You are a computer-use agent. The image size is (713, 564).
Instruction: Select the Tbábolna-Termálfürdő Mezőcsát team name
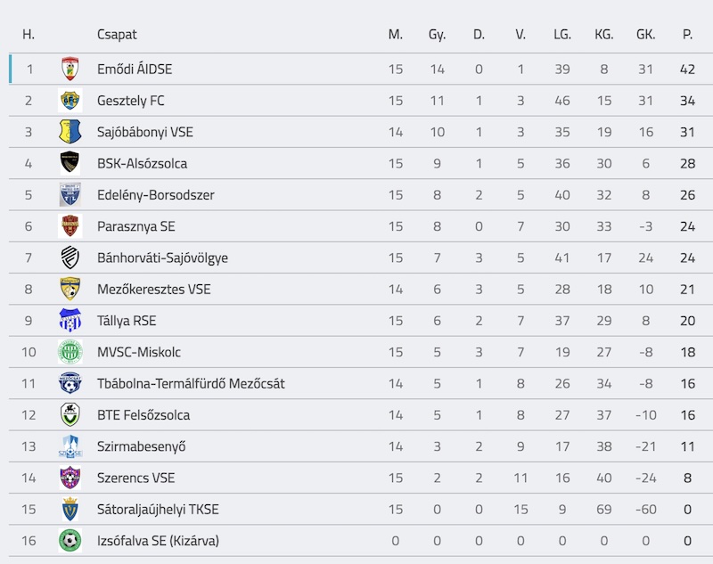[191, 383]
